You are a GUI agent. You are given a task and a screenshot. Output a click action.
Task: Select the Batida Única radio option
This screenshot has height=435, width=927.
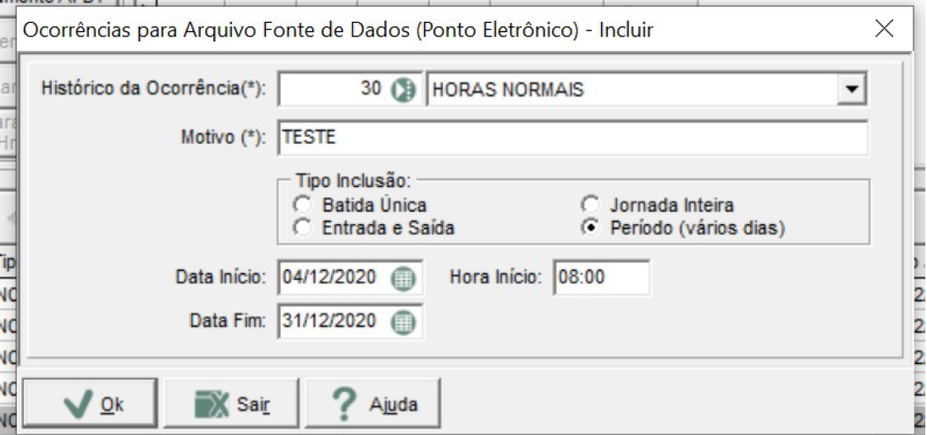coord(303,205)
